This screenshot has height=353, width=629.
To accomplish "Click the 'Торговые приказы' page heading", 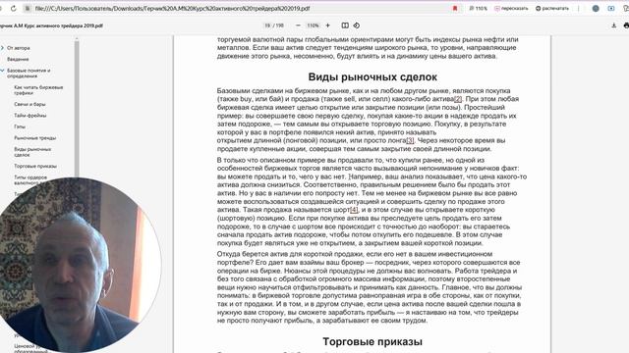I will 372,341.
